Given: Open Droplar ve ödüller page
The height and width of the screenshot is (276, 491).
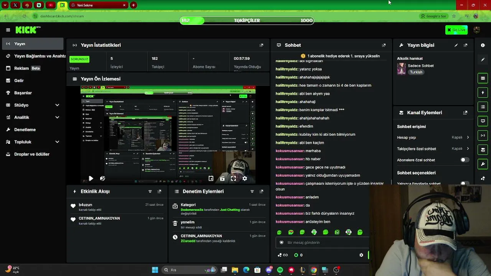Looking at the screenshot, I should (x=33, y=154).
